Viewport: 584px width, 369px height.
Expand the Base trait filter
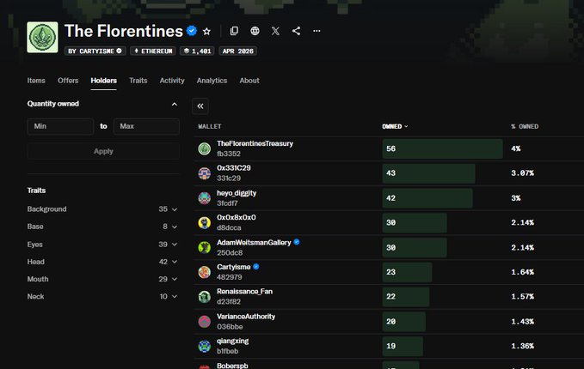(x=102, y=227)
